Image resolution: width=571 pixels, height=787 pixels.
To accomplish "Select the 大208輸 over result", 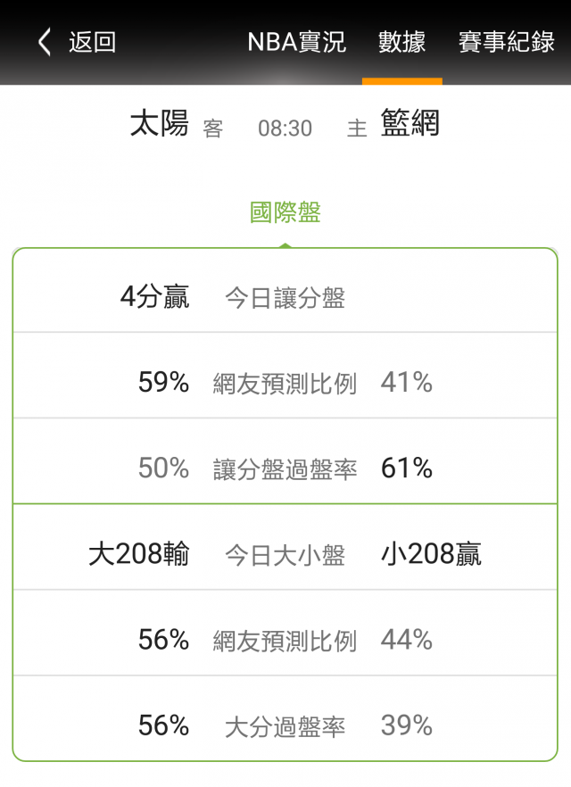I will (x=138, y=555).
